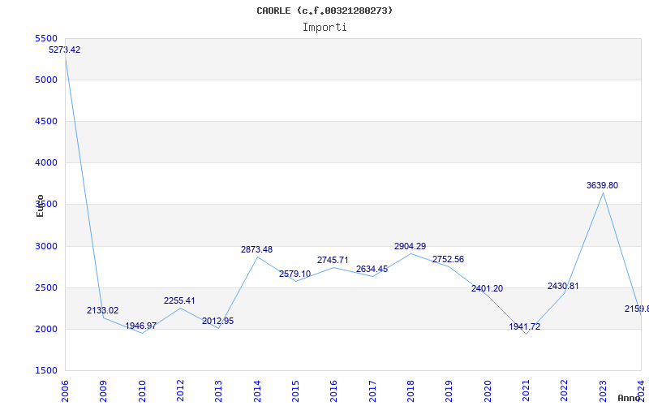
Task: Click the data label 2752.56
Action: (x=449, y=259)
